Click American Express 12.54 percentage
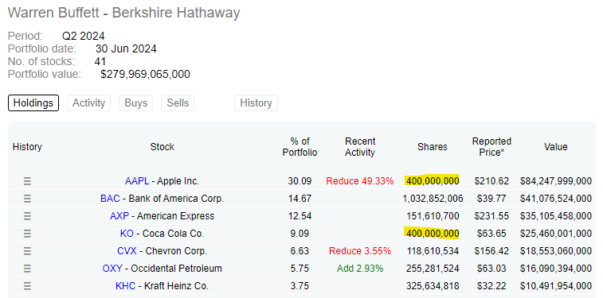The image size is (603, 298). click(x=300, y=216)
